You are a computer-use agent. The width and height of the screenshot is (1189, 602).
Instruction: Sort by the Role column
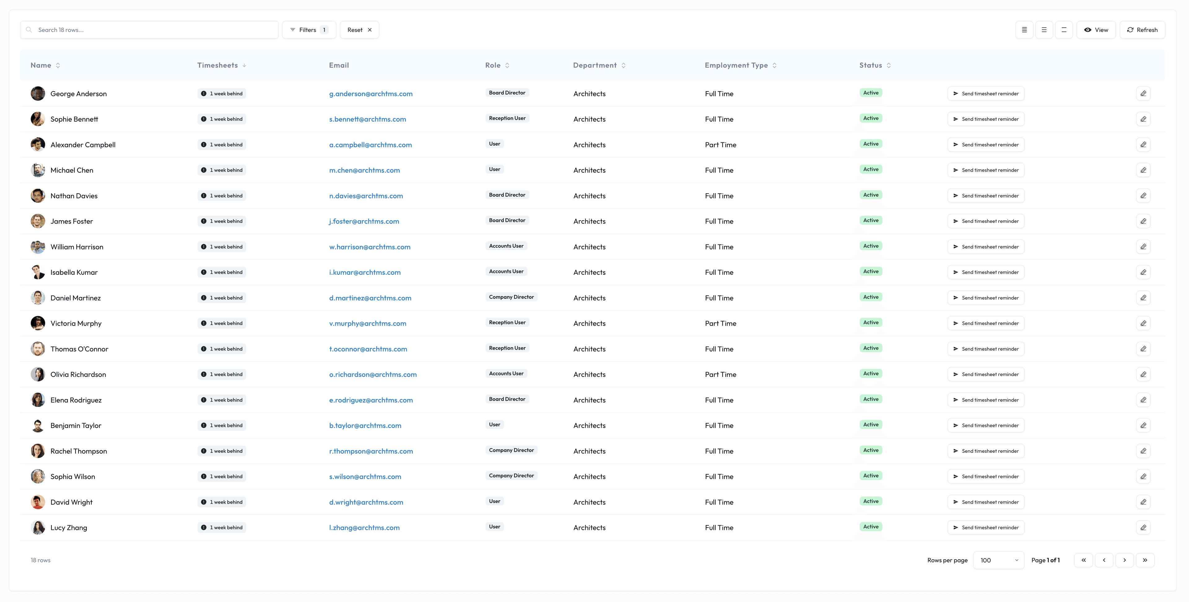(497, 66)
